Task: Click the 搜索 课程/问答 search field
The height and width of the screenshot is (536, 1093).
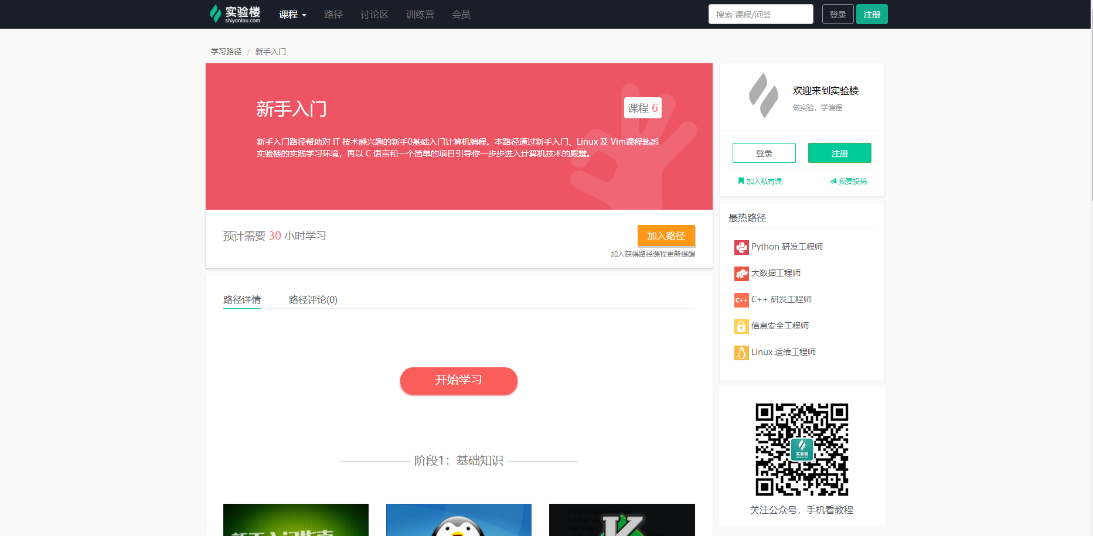Action: [x=760, y=13]
